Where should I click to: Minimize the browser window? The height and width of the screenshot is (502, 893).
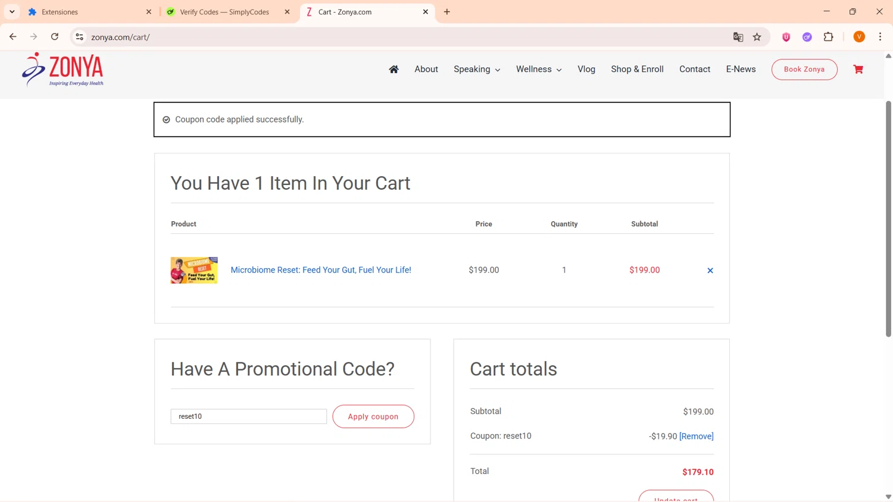[826, 12]
